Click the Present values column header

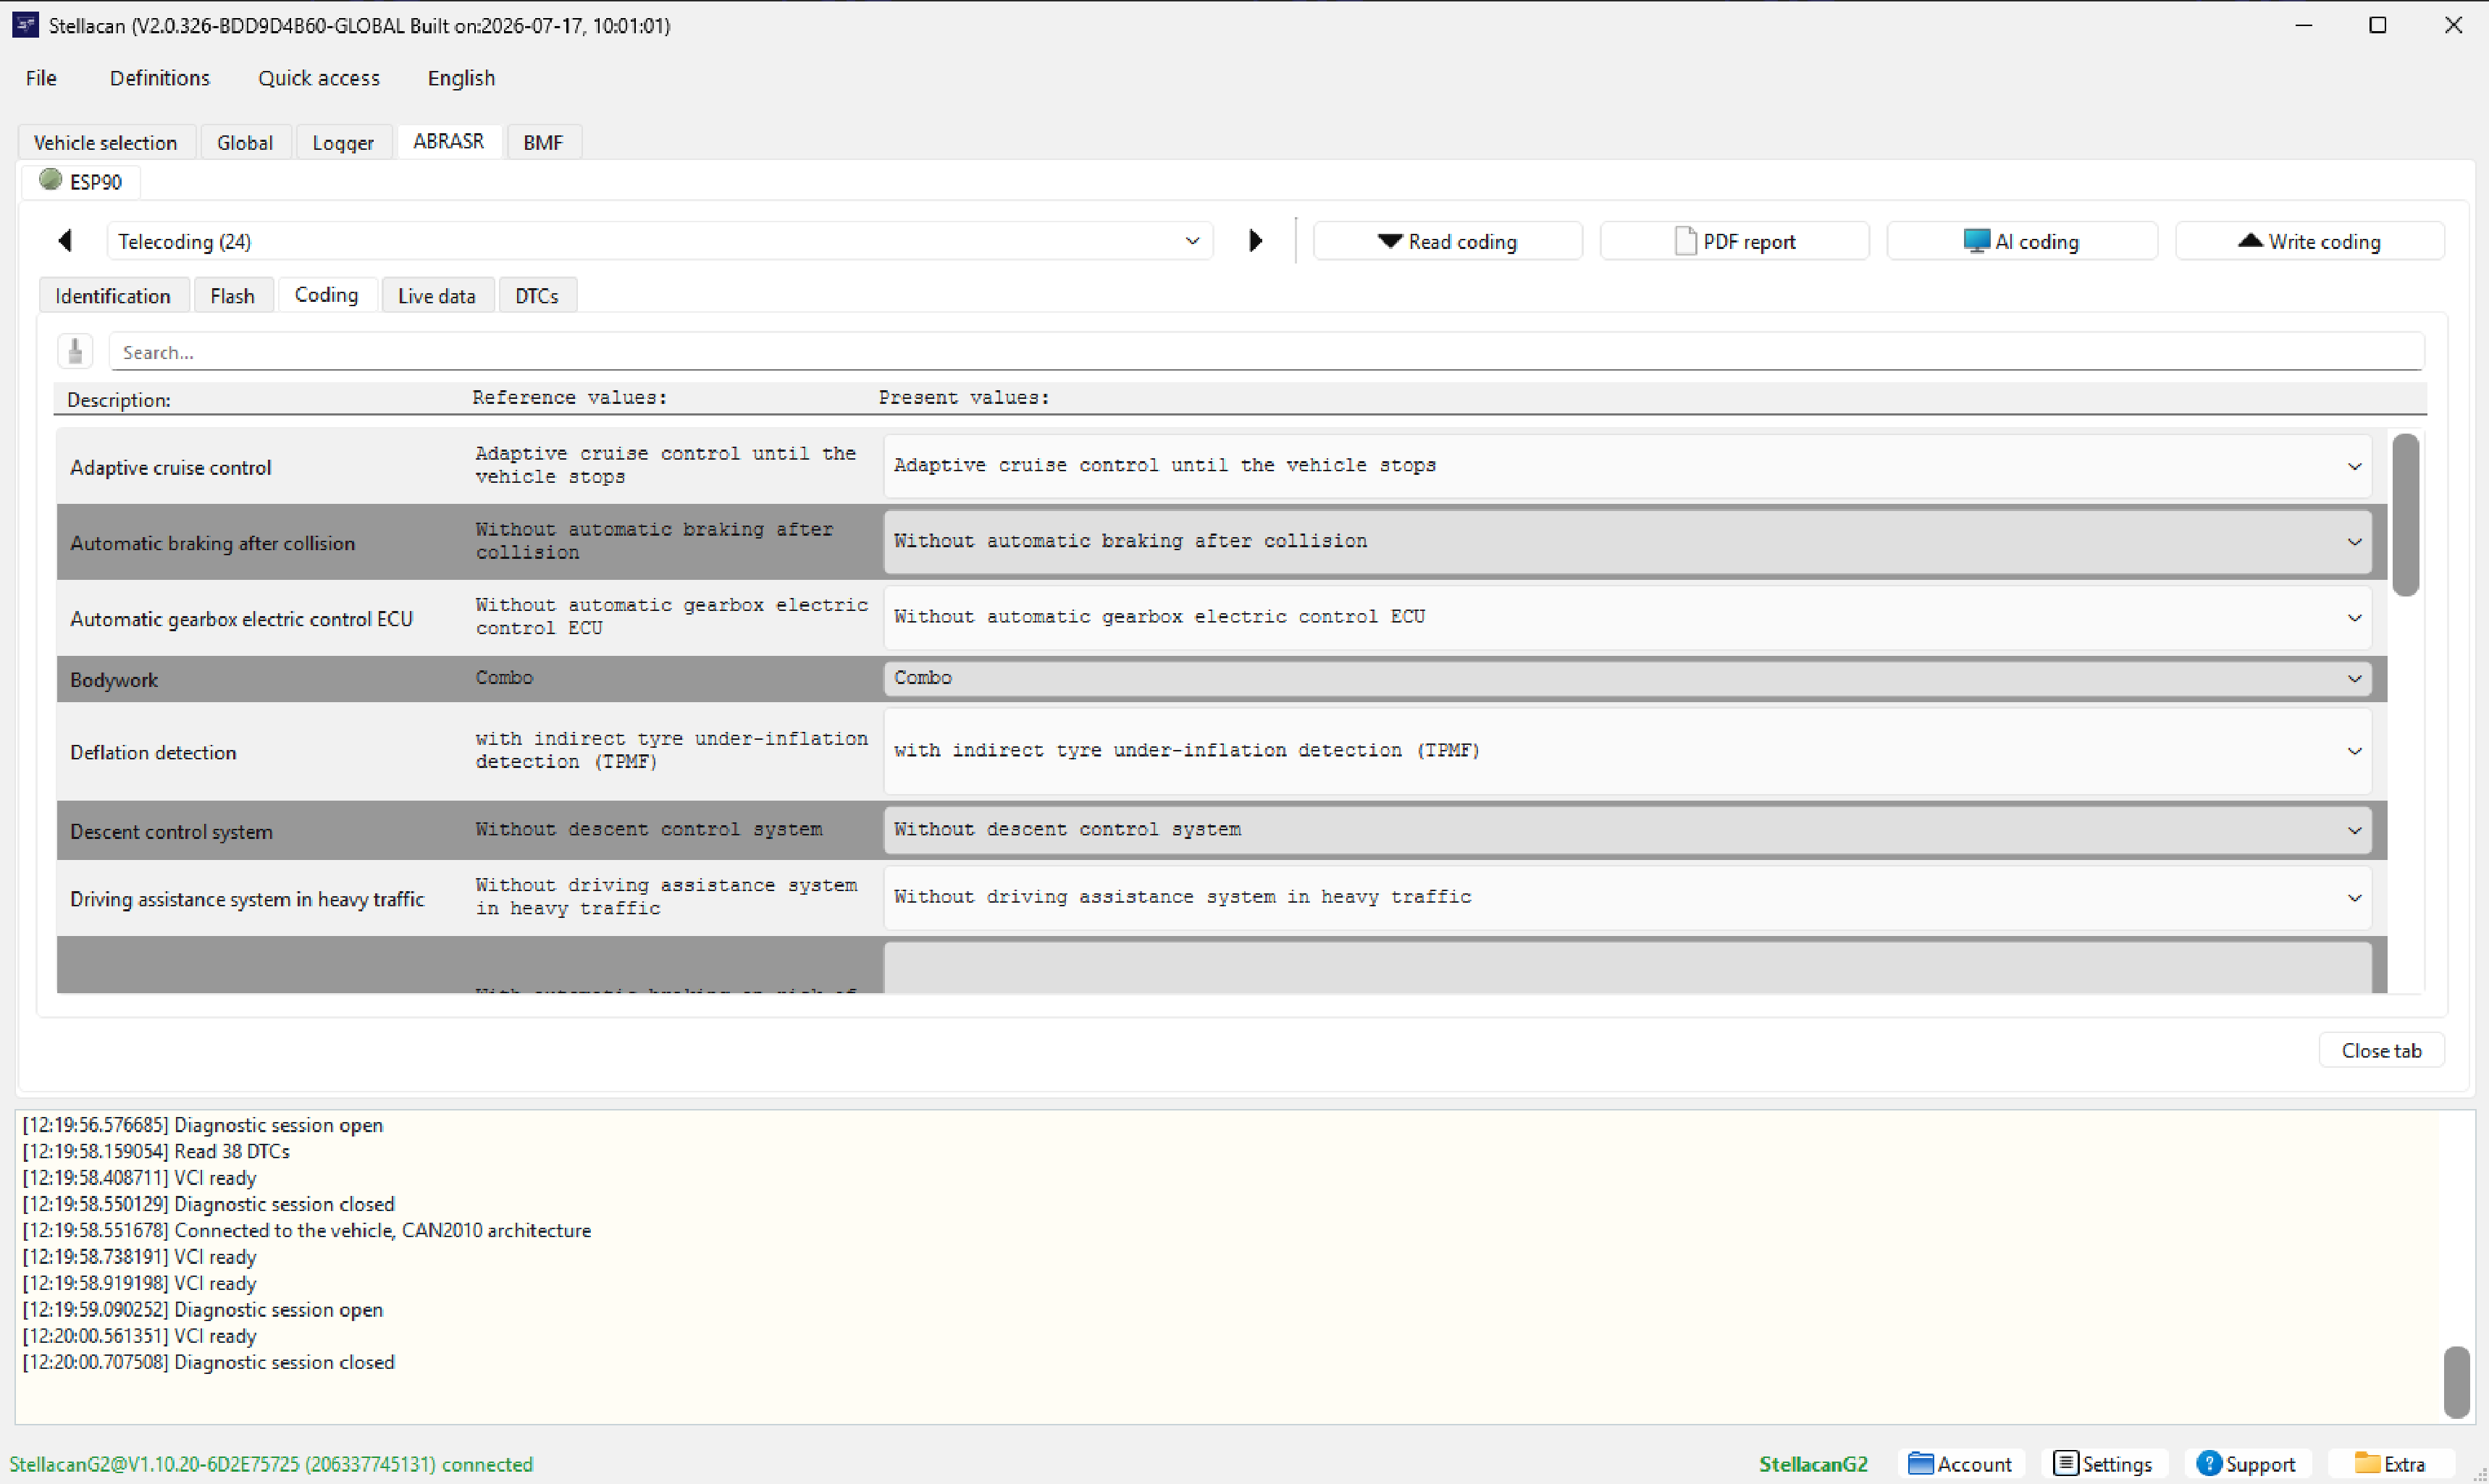click(963, 397)
